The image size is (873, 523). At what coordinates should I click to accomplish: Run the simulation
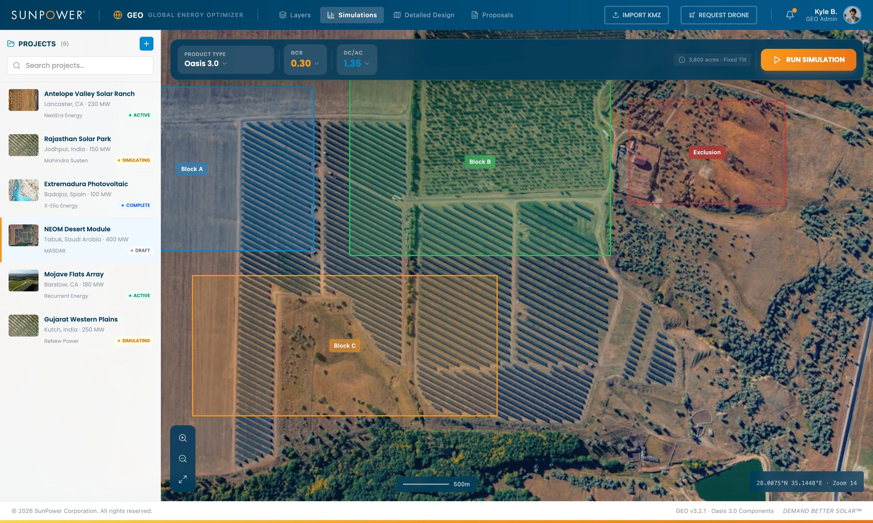point(809,60)
